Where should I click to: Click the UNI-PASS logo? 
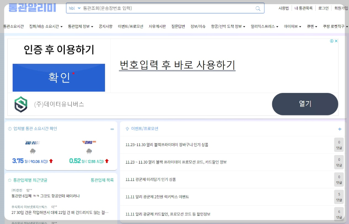33,143
